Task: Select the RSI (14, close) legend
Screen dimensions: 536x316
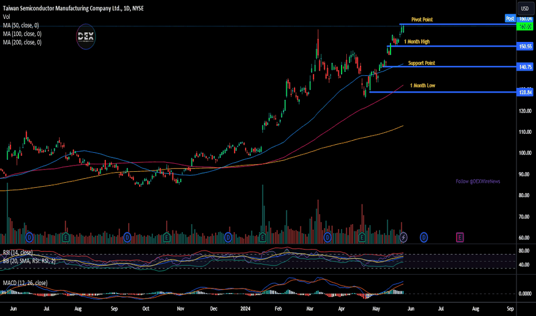Action: click(x=18, y=252)
